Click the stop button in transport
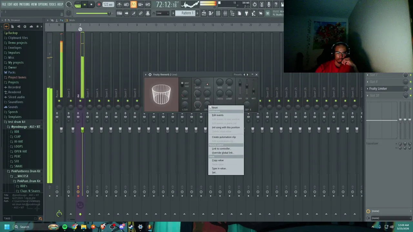Viewport: 413px width, 232px height. point(91,5)
